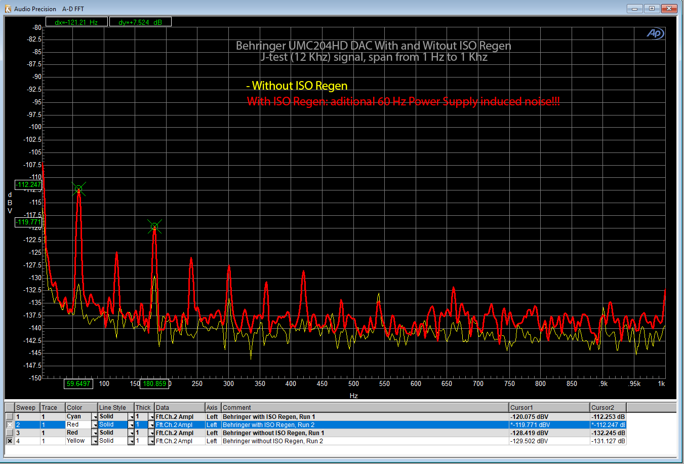The width and height of the screenshot is (684, 464).
Task: Expand the Line Style dropdown for sweep 2
Action: [131, 425]
